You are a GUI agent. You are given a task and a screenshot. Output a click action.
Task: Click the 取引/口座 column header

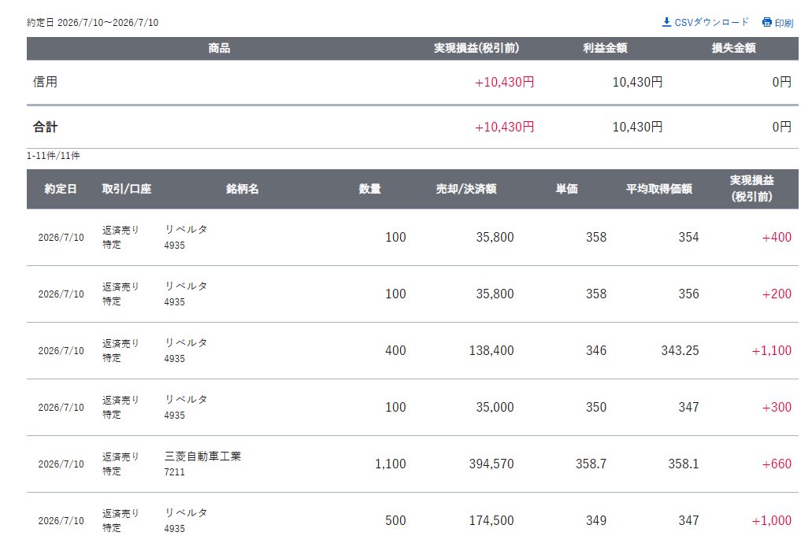[x=126, y=189]
